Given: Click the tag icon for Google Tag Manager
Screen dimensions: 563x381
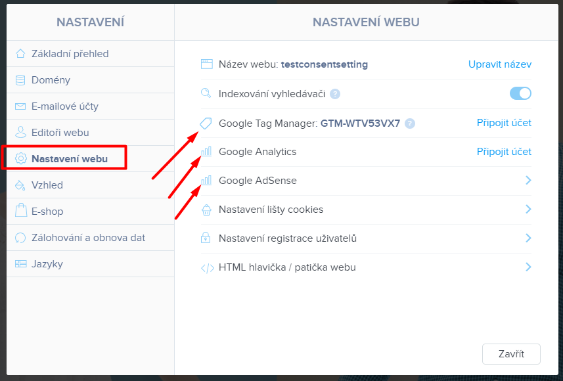Looking at the screenshot, I should [206, 123].
